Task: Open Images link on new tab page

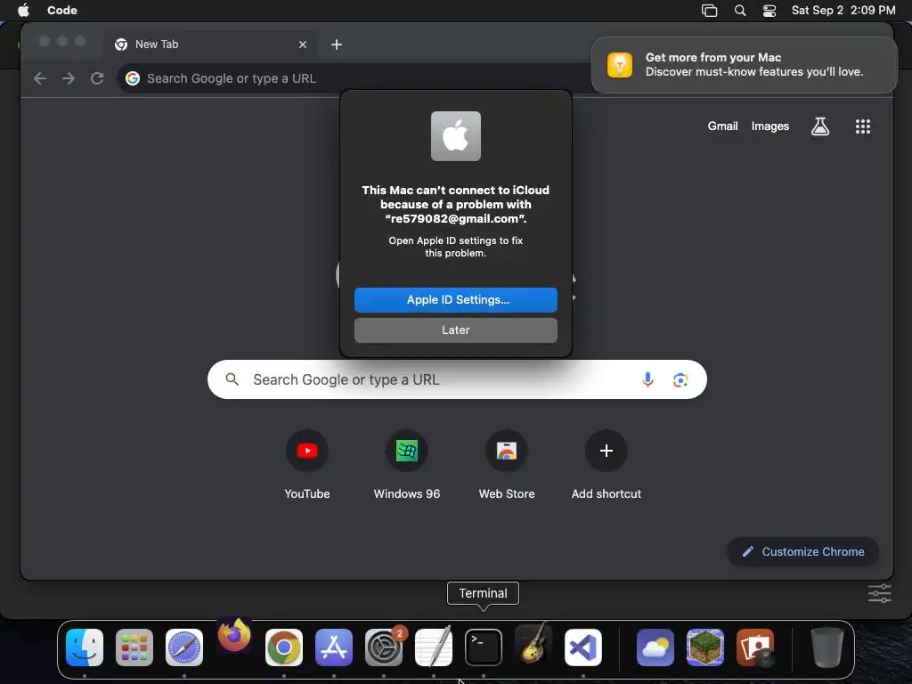Action: click(770, 126)
